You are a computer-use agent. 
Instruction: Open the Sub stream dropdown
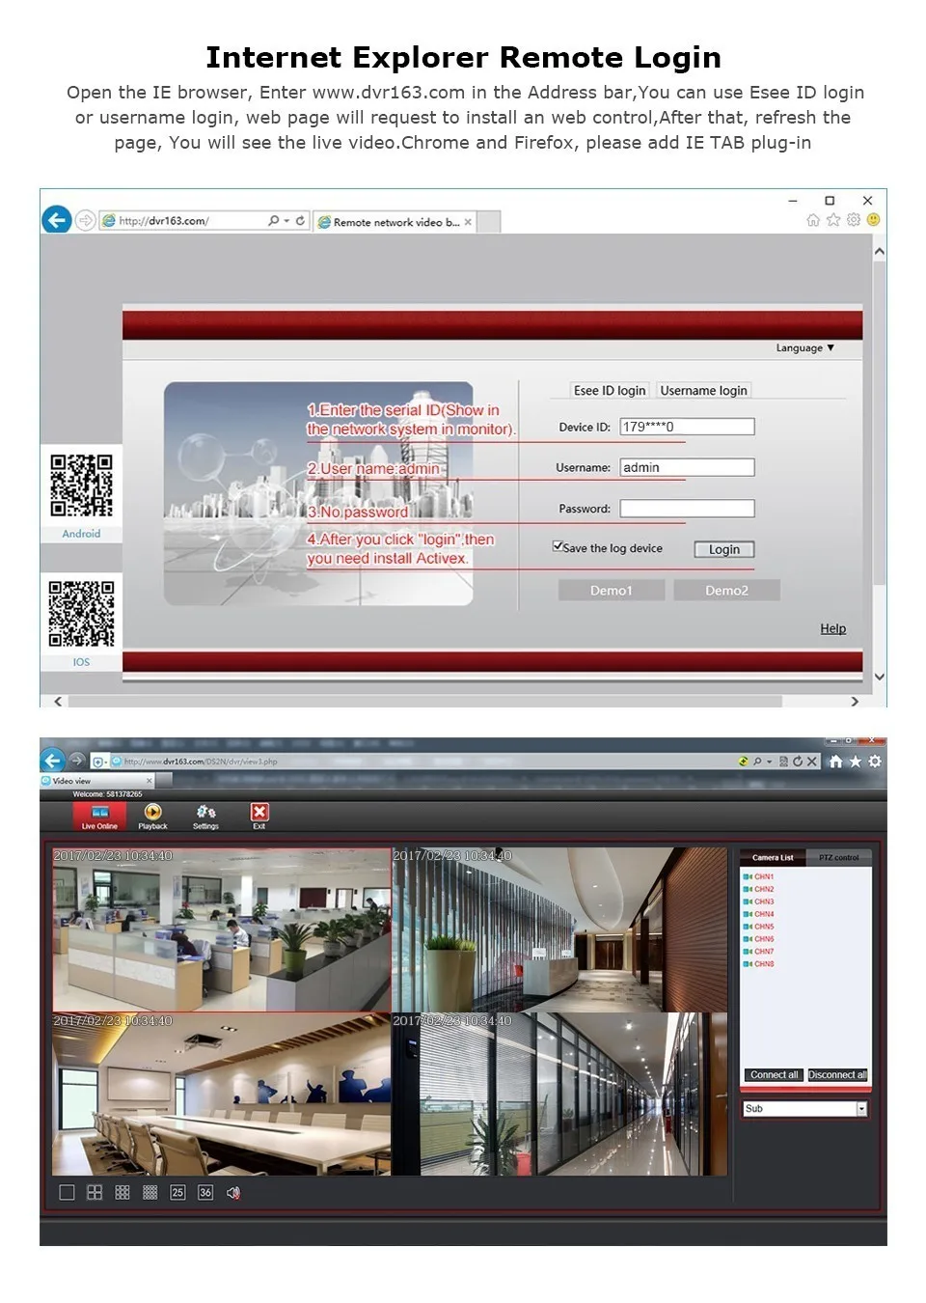(805, 1109)
